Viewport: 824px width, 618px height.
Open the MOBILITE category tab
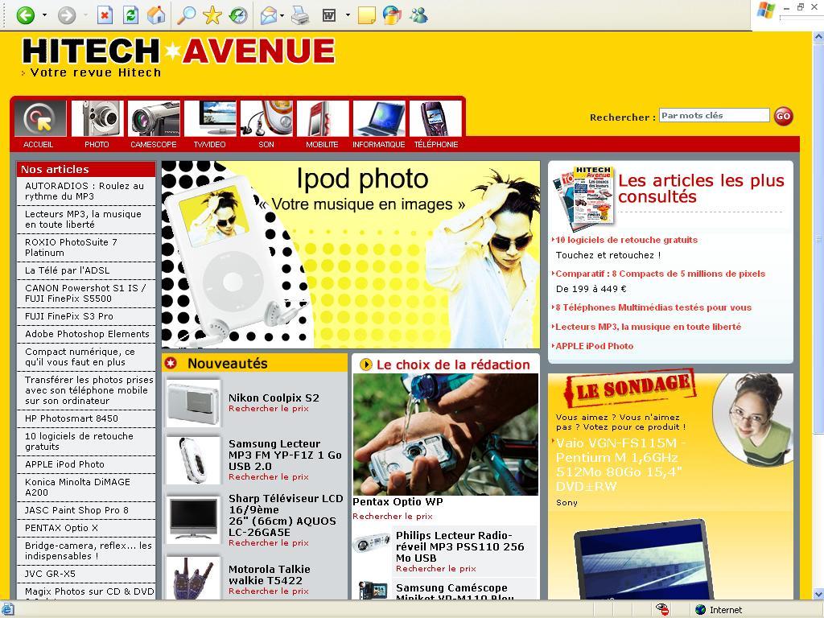(x=322, y=125)
